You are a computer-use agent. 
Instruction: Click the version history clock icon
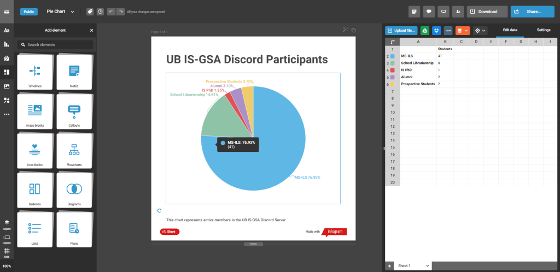tap(100, 11)
